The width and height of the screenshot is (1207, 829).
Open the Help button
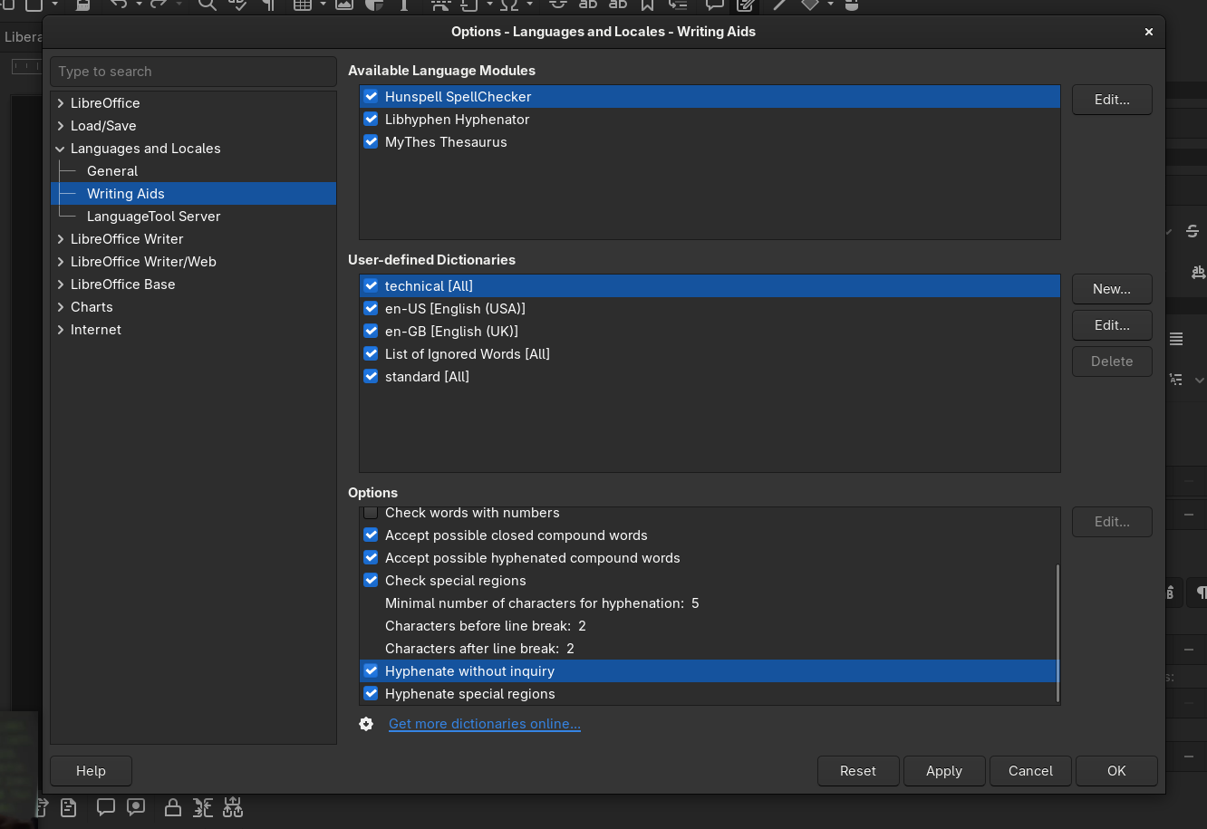point(91,771)
